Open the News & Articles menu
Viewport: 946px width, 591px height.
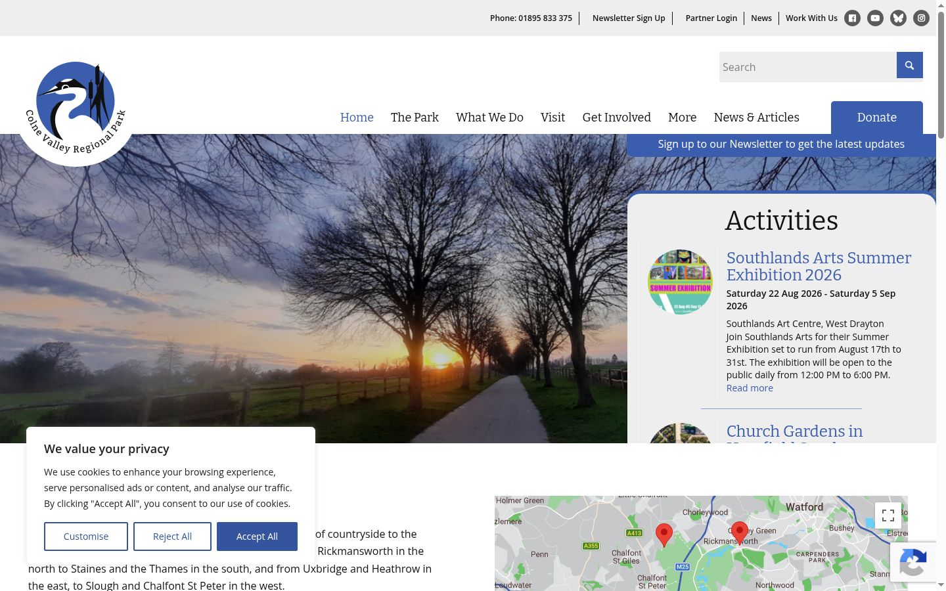click(756, 118)
